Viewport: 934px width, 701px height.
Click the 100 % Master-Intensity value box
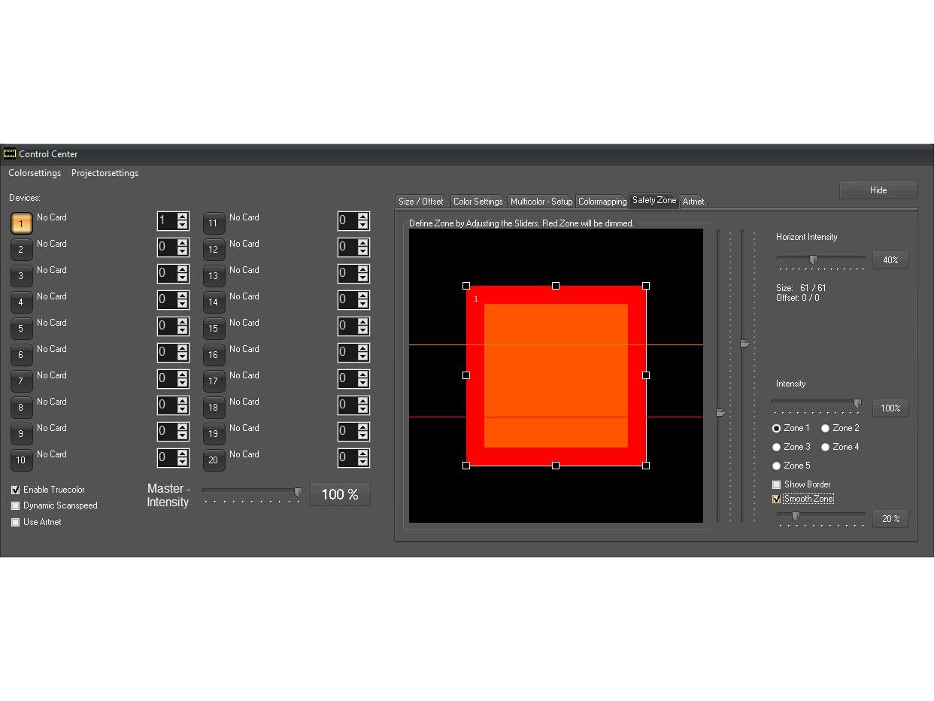[340, 494]
